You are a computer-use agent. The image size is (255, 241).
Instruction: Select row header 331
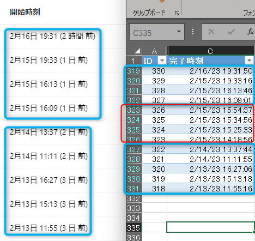[134, 189]
